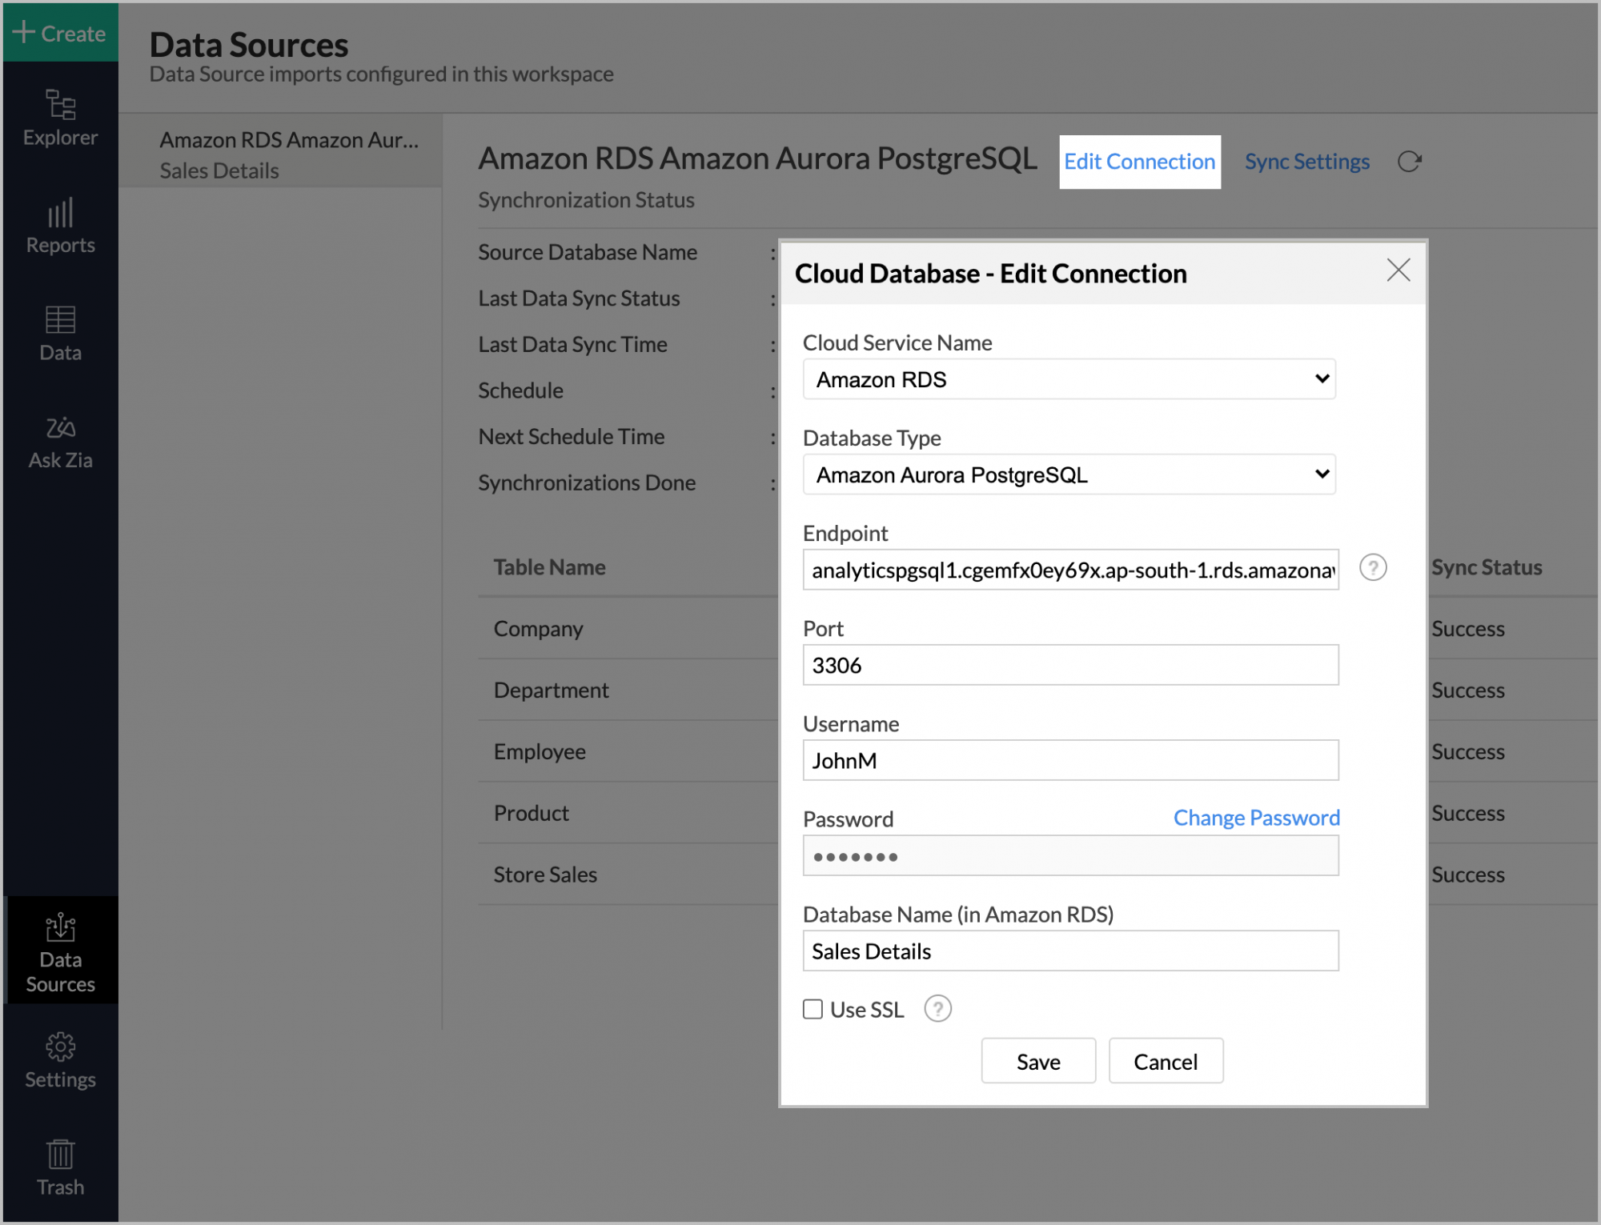Click the Company table row
This screenshot has height=1225, width=1601.
tap(628, 629)
